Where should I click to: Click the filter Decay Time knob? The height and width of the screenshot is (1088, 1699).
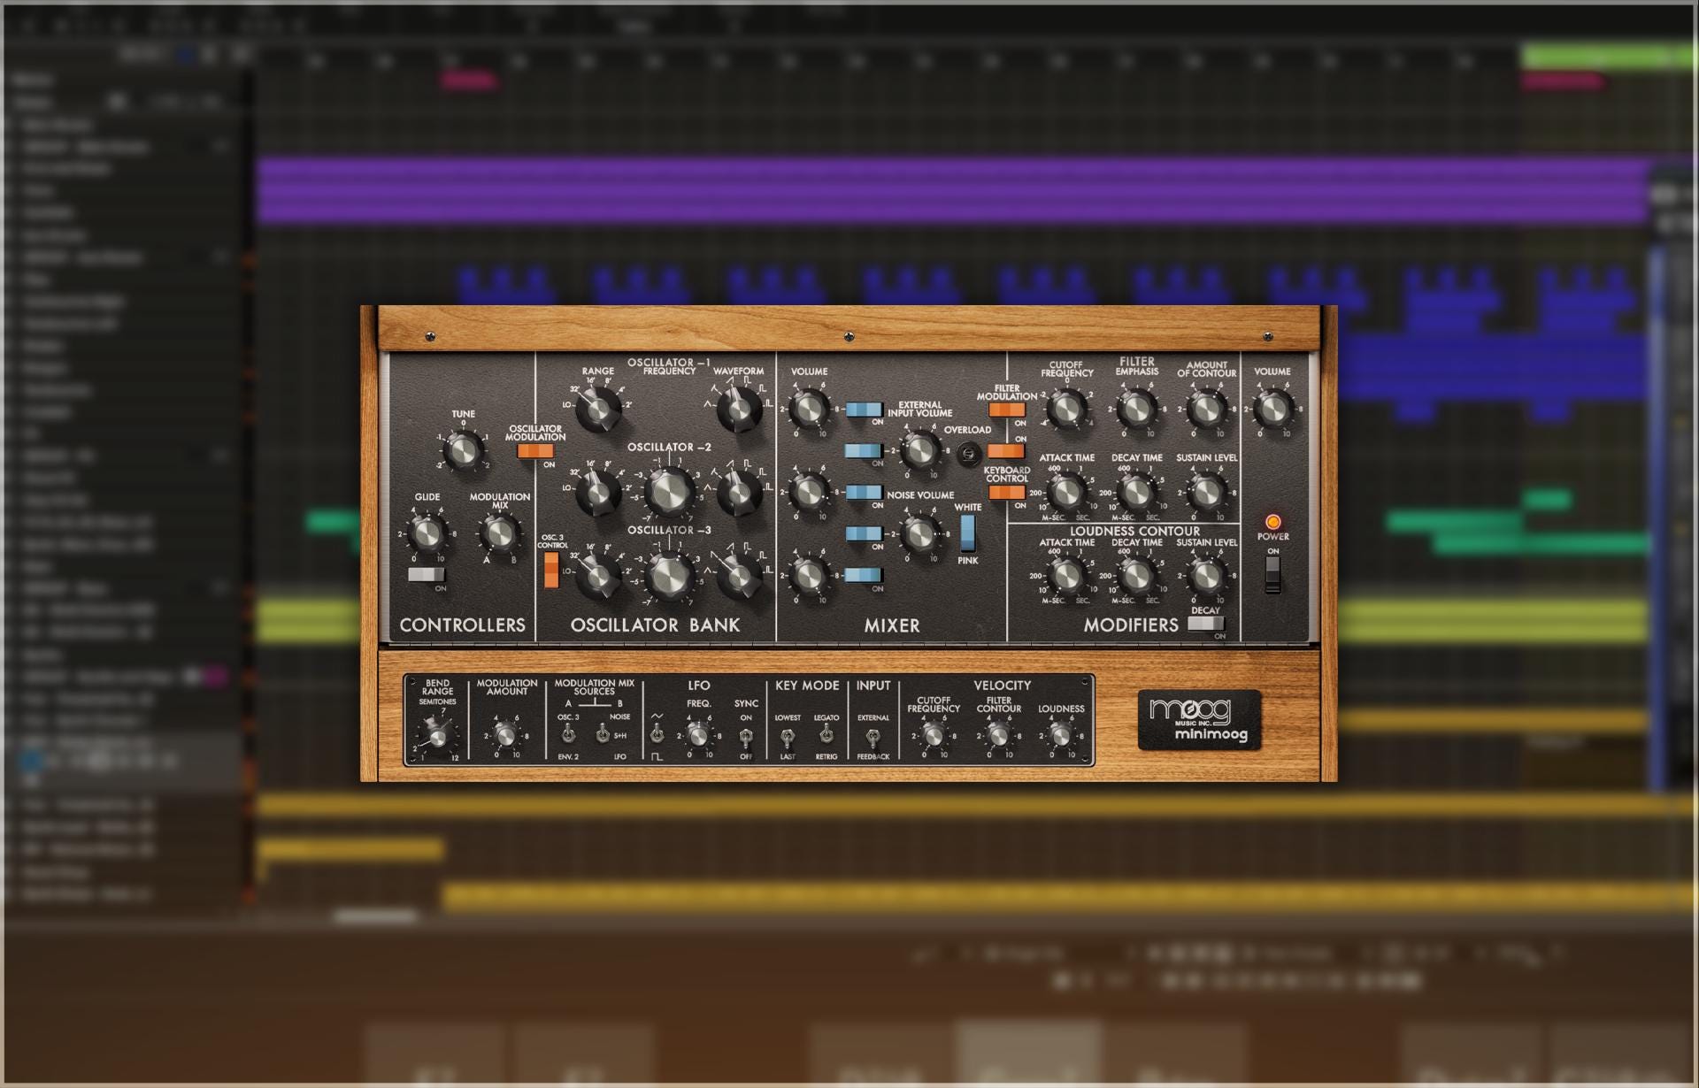[1136, 492]
